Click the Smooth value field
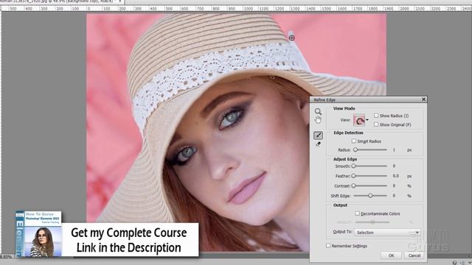This screenshot has width=472, height=265. pos(394,166)
